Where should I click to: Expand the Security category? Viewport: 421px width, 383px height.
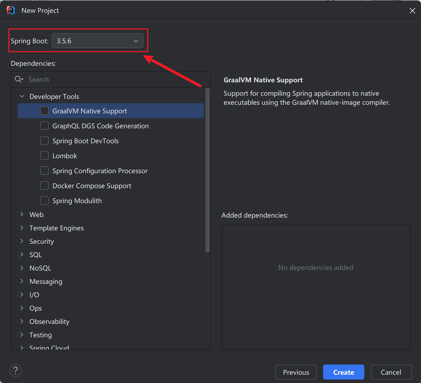coord(22,241)
